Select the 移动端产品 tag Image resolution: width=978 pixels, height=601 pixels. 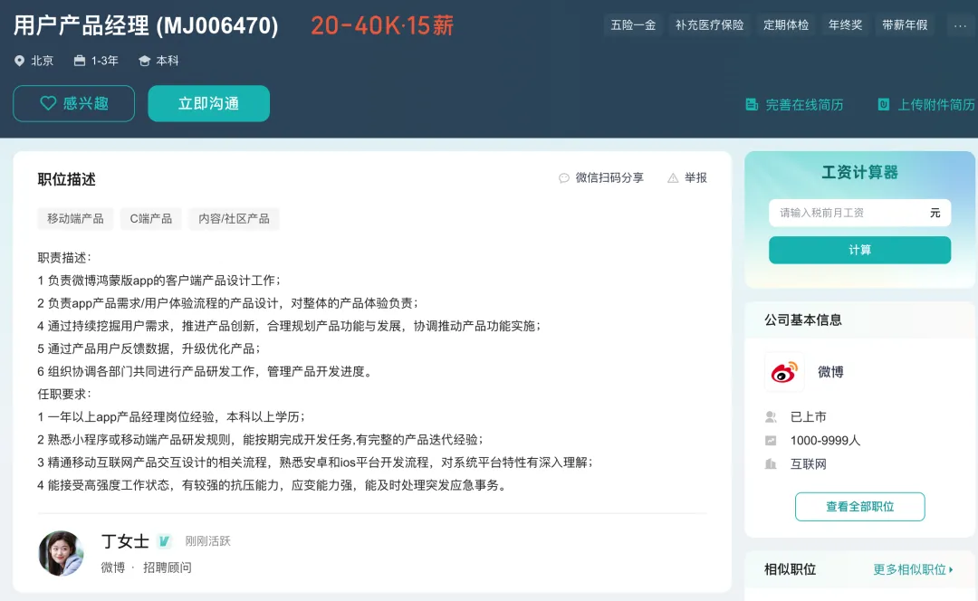click(75, 219)
